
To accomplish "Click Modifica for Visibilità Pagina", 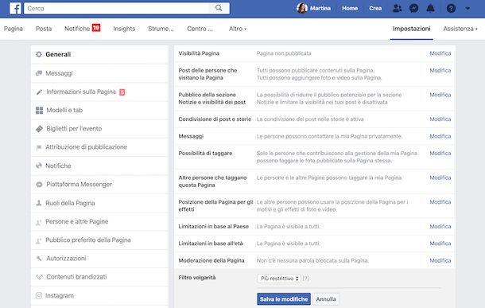I will pos(440,53).
